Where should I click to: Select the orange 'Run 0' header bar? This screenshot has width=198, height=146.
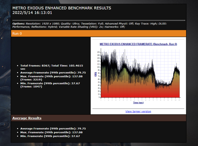99,33
